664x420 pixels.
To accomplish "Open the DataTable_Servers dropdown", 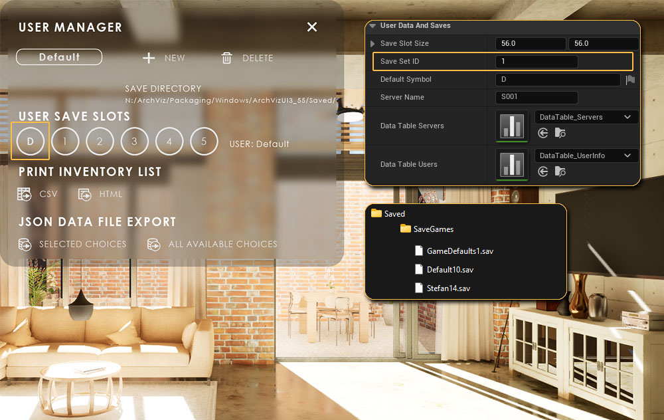I will click(586, 117).
